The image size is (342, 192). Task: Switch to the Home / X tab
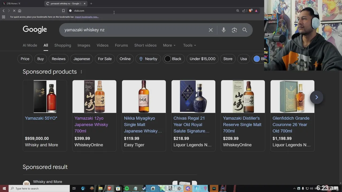(x=22, y=3)
